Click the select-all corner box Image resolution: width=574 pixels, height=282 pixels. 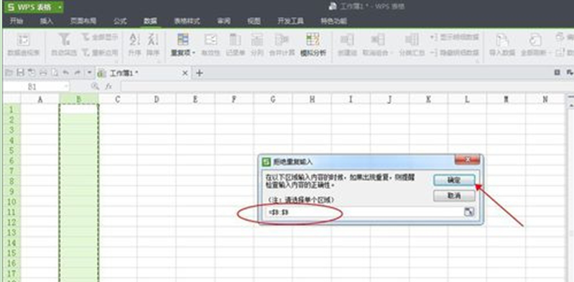tap(11, 99)
